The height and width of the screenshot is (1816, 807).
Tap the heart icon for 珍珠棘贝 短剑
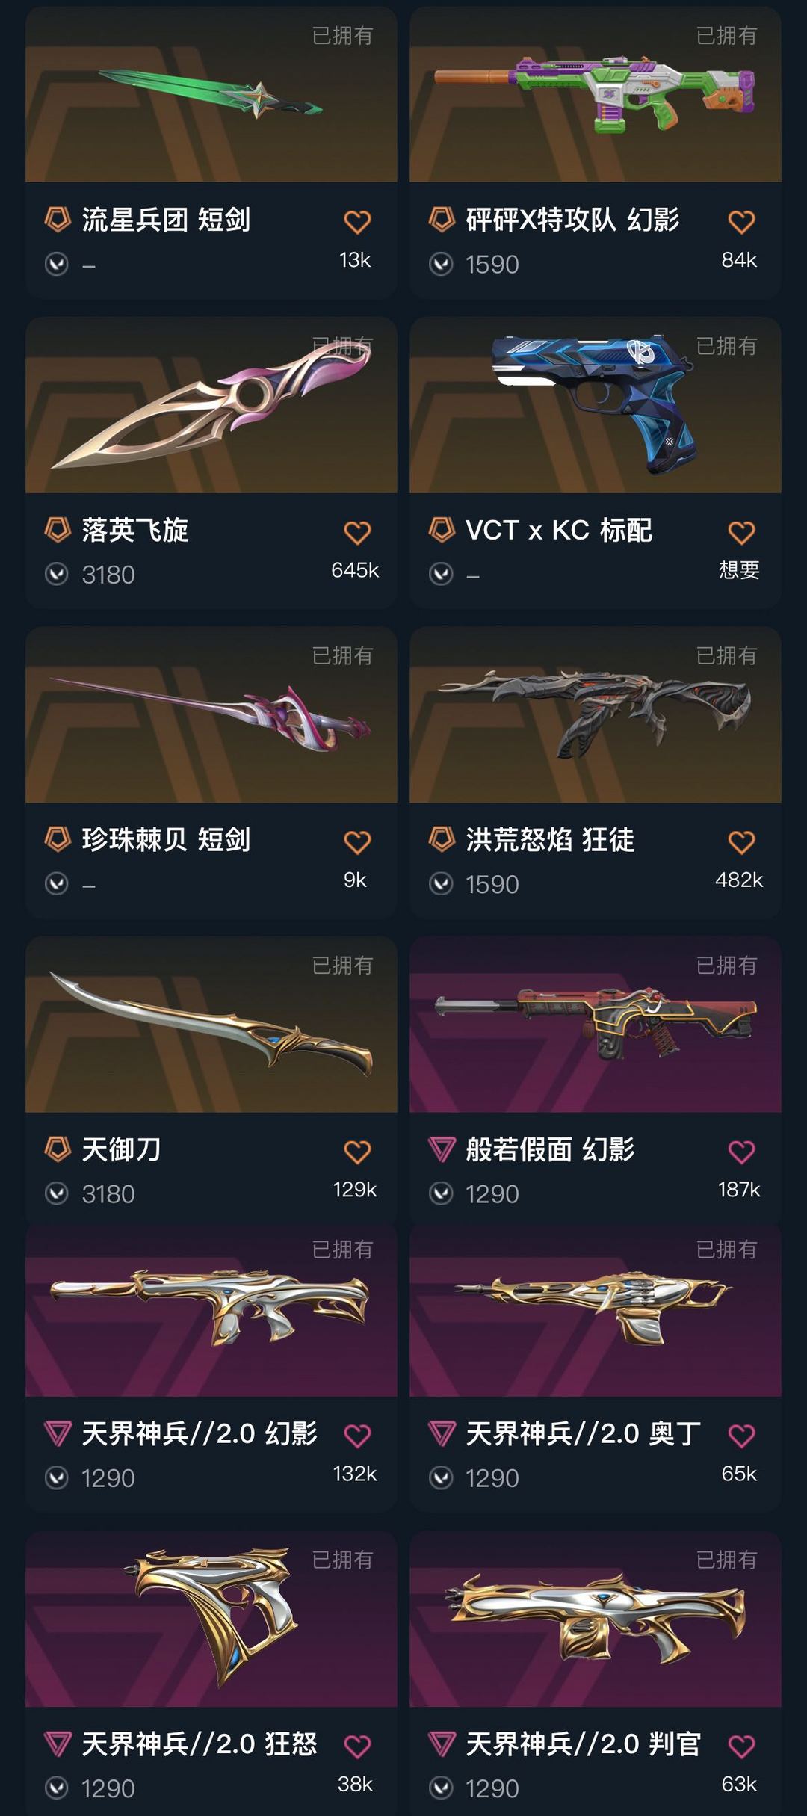(357, 842)
